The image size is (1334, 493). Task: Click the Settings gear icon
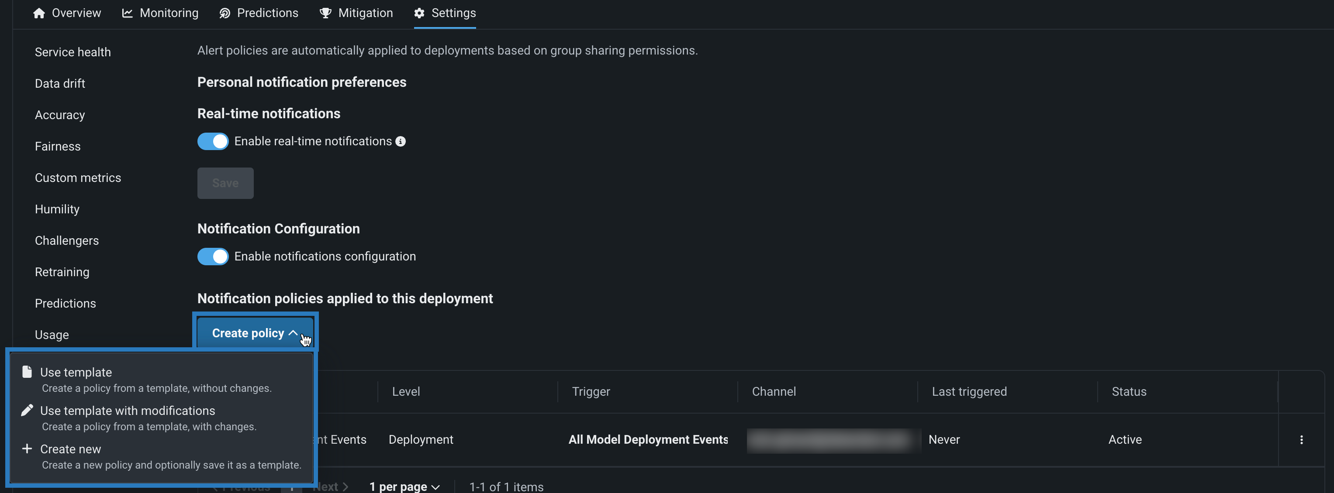tap(419, 13)
